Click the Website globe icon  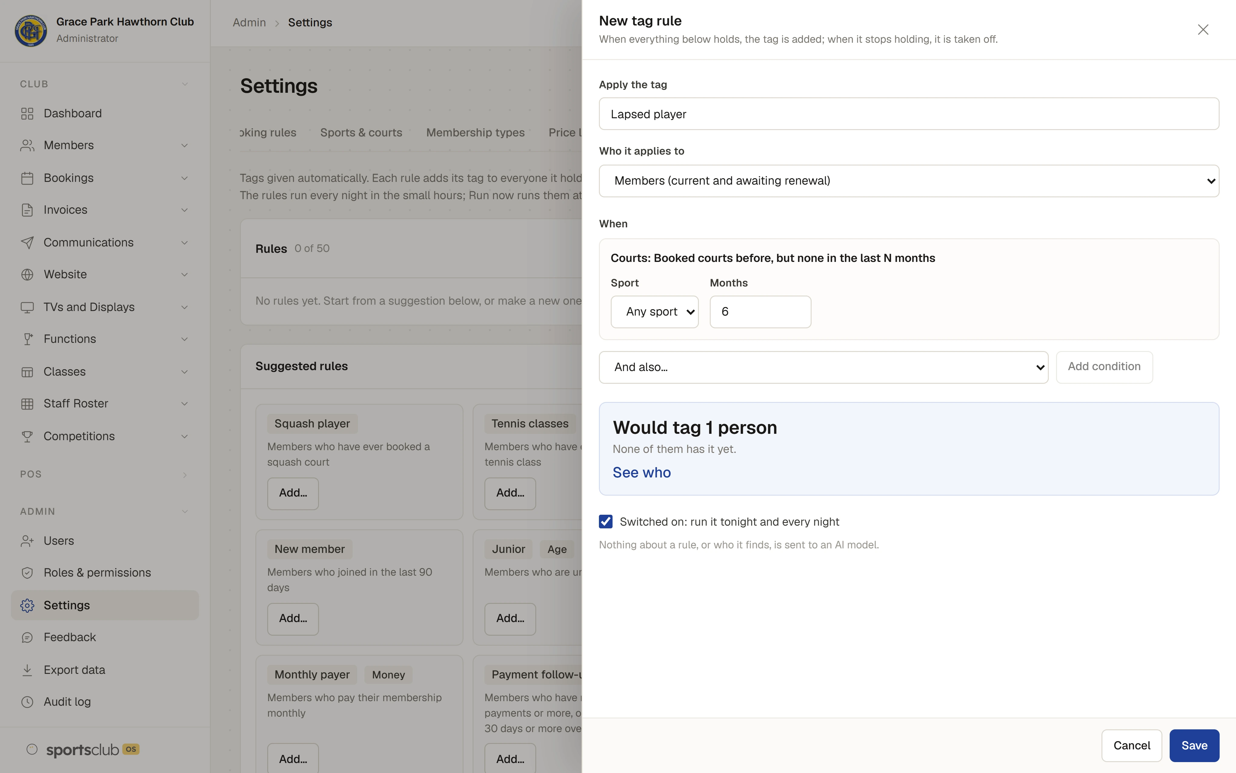(27, 275)
